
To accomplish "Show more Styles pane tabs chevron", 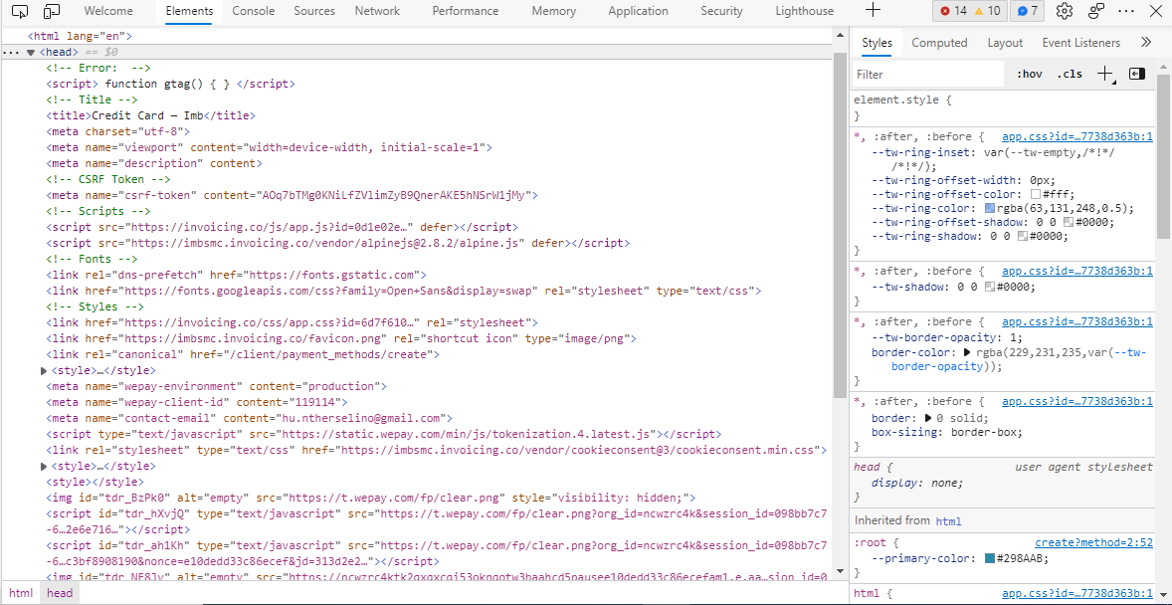I will tap(1146, 43).
